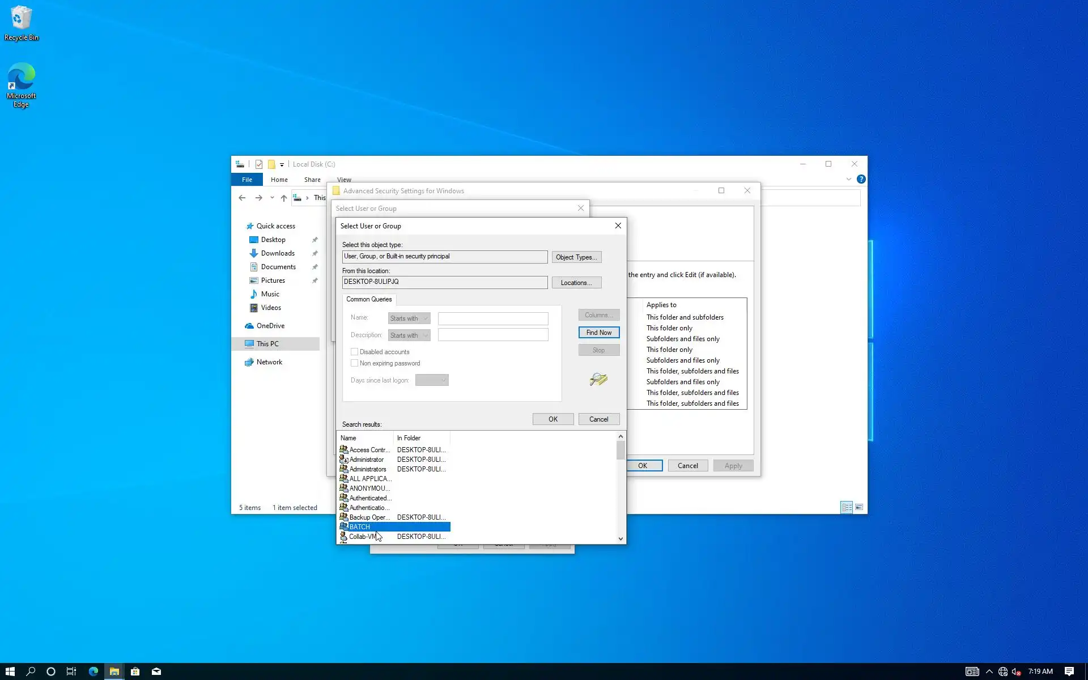Open the Name 'Starts with' dropdown

[409, 318]
